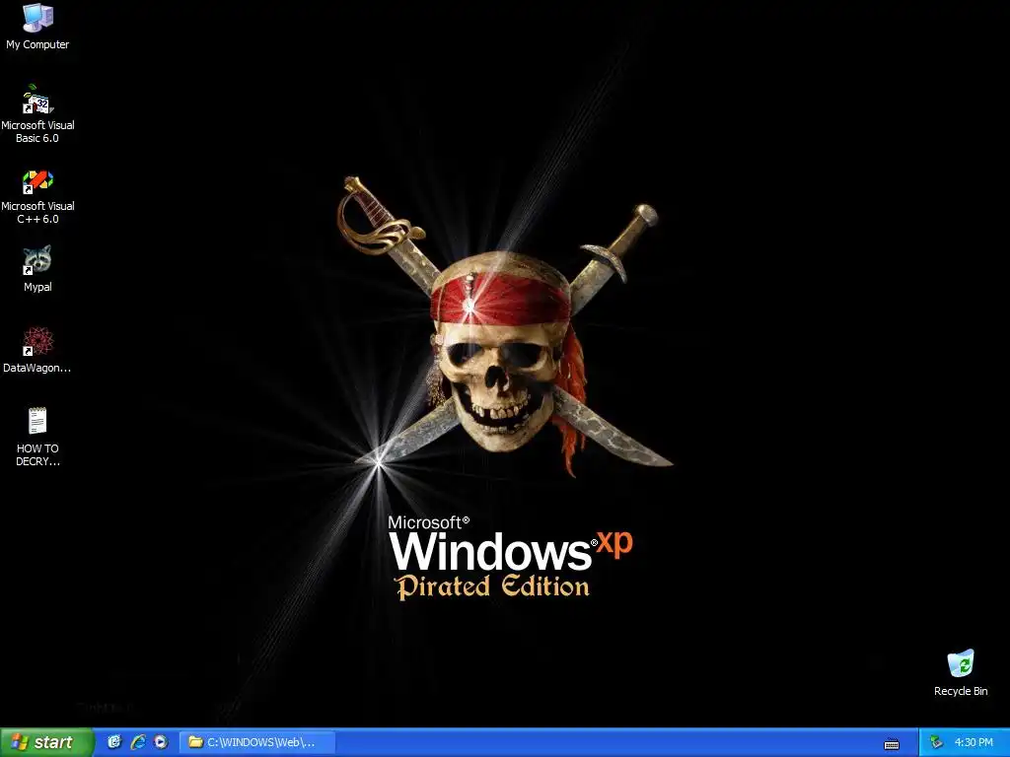Launch Windows Media Player from quick launch
Viewport: 1010px width, 757px height.
161,742
